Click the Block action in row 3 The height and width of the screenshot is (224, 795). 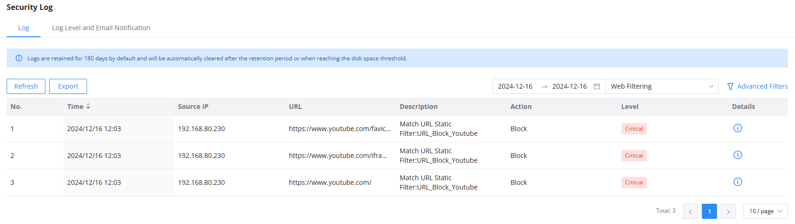pyautogui.click(x=519, y=183)
